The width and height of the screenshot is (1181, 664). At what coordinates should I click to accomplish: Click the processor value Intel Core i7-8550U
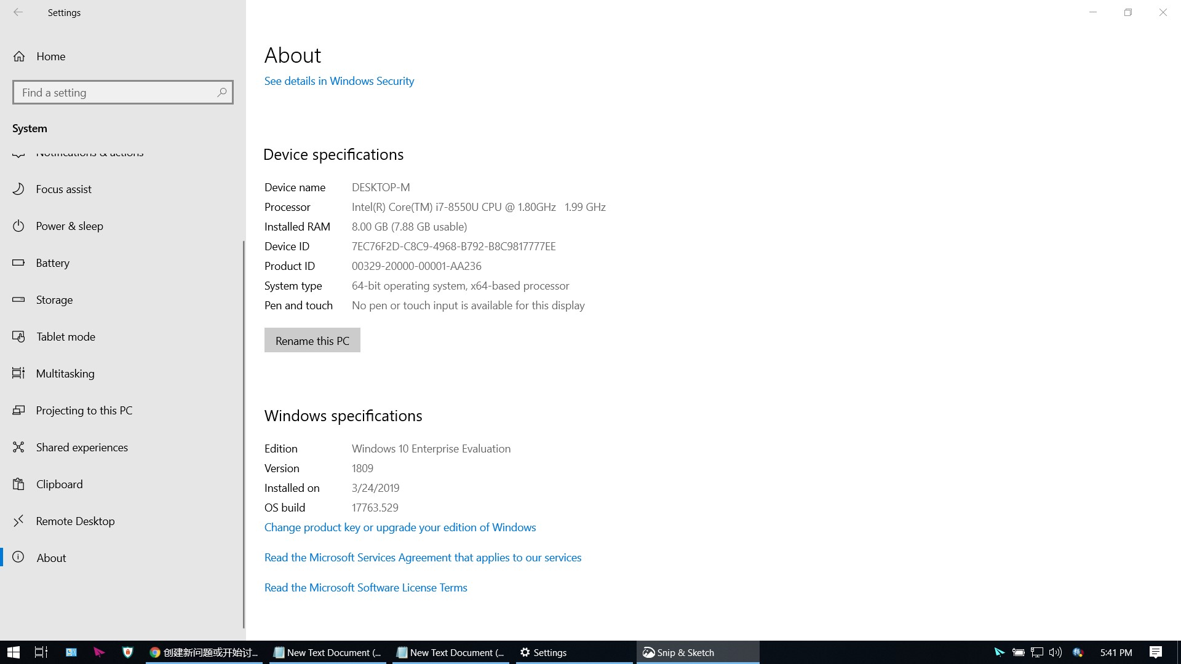pos(479,207)
